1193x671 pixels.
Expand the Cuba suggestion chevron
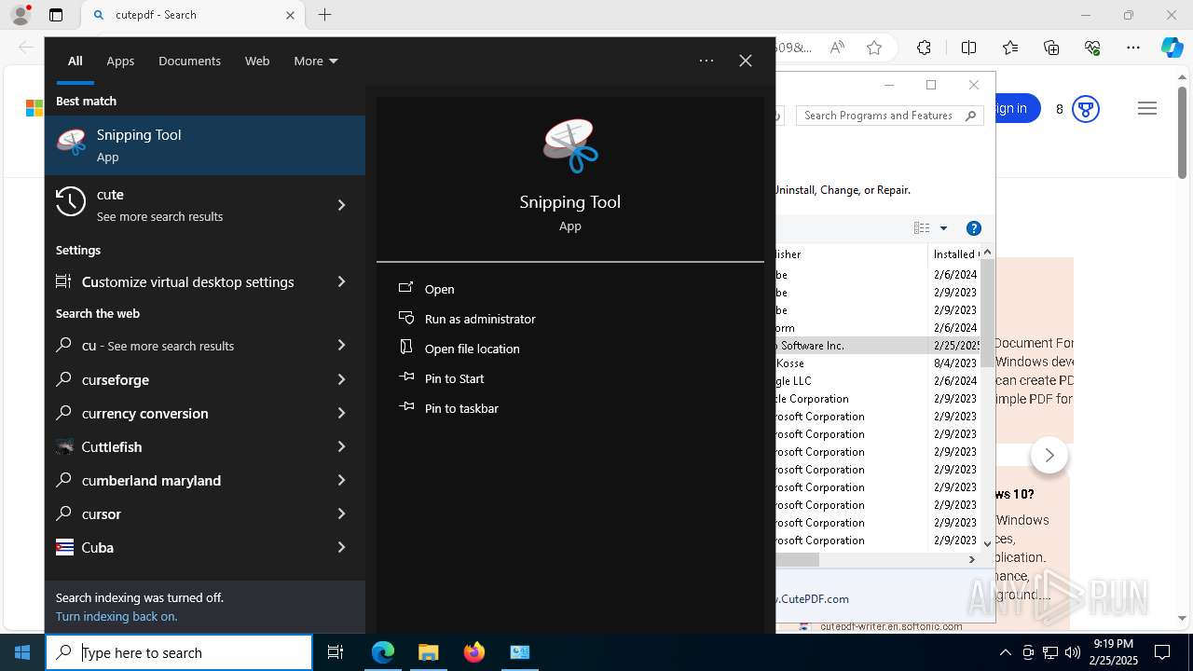pos(341,547)
